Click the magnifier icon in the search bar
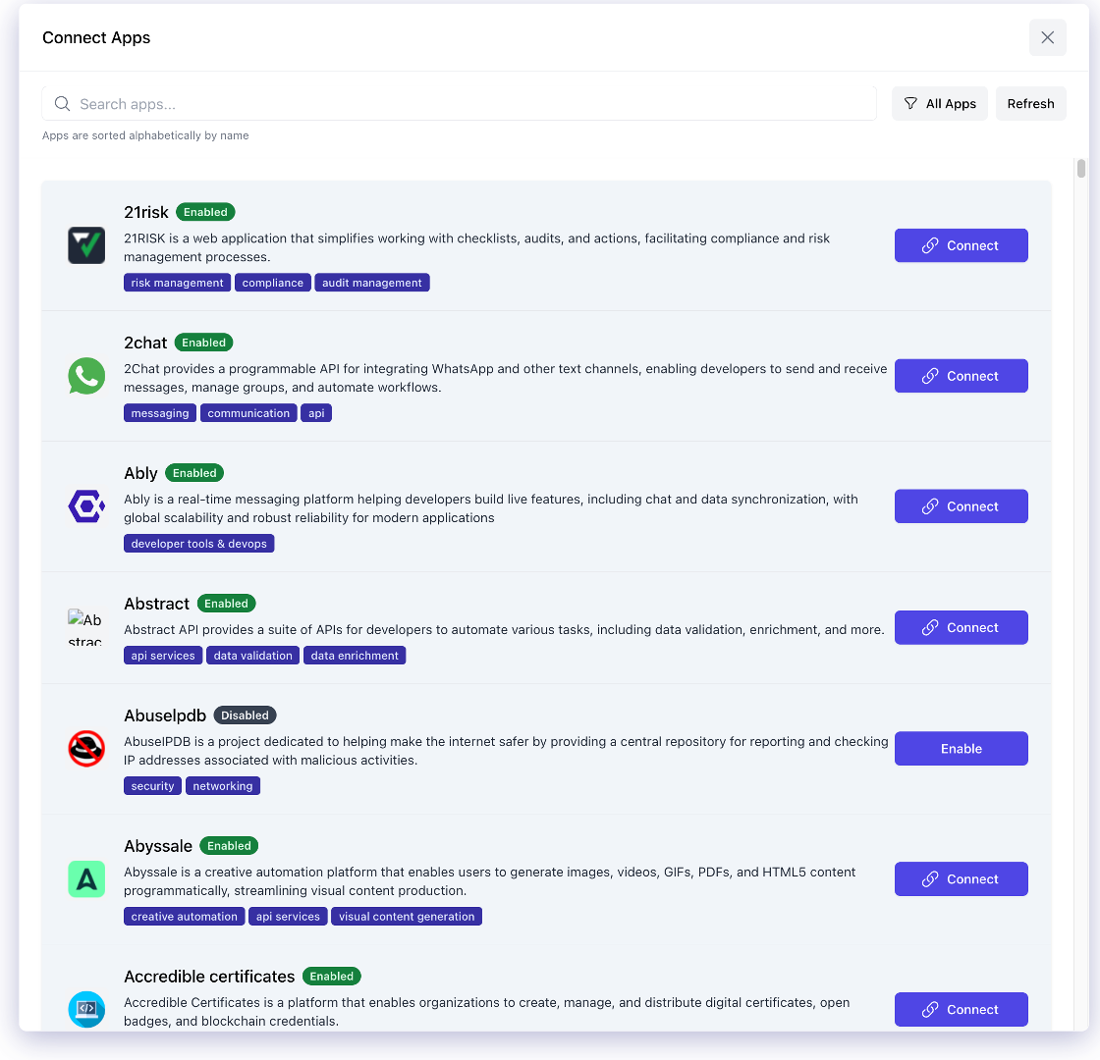The height and width of the screenshot is (1060, 1100). click(62, 103)
